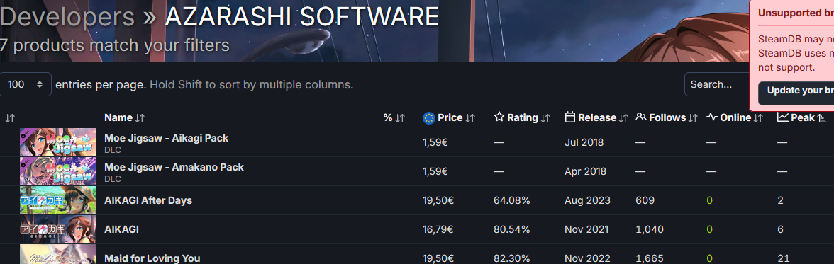Click the people icon beside Follows
This screenshot has height=264, width=834.
pyautogui.click(x=641, y=117)
